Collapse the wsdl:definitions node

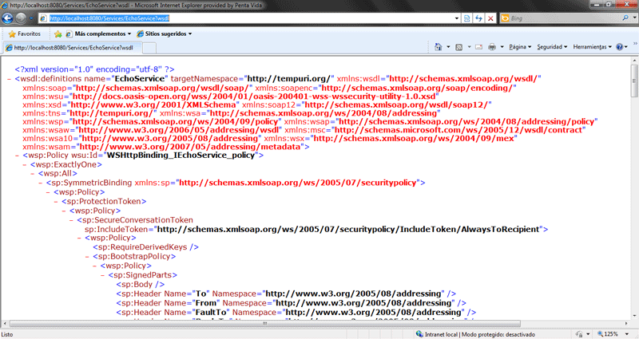[x=9, y=79]
